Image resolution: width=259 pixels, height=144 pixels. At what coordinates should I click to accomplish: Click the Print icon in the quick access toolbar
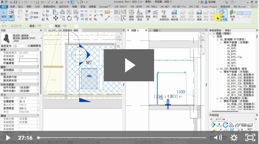pos(37,2)
